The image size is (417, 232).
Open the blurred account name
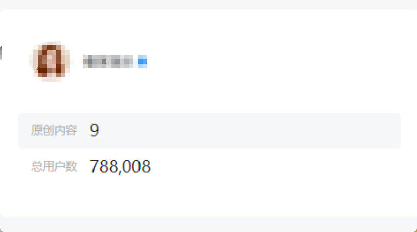coord(108,62)
